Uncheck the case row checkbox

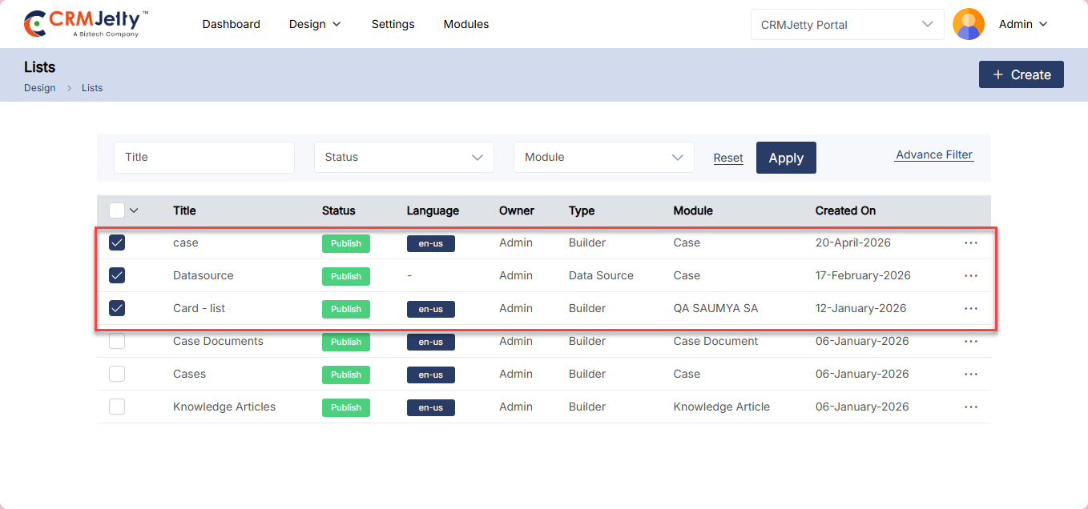tap(117, 242)
